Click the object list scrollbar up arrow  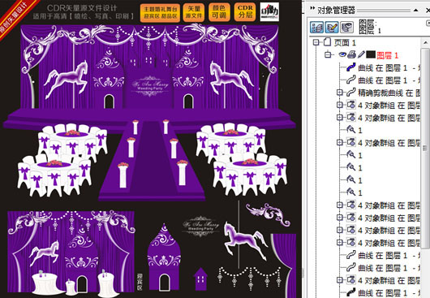[425, 42]
